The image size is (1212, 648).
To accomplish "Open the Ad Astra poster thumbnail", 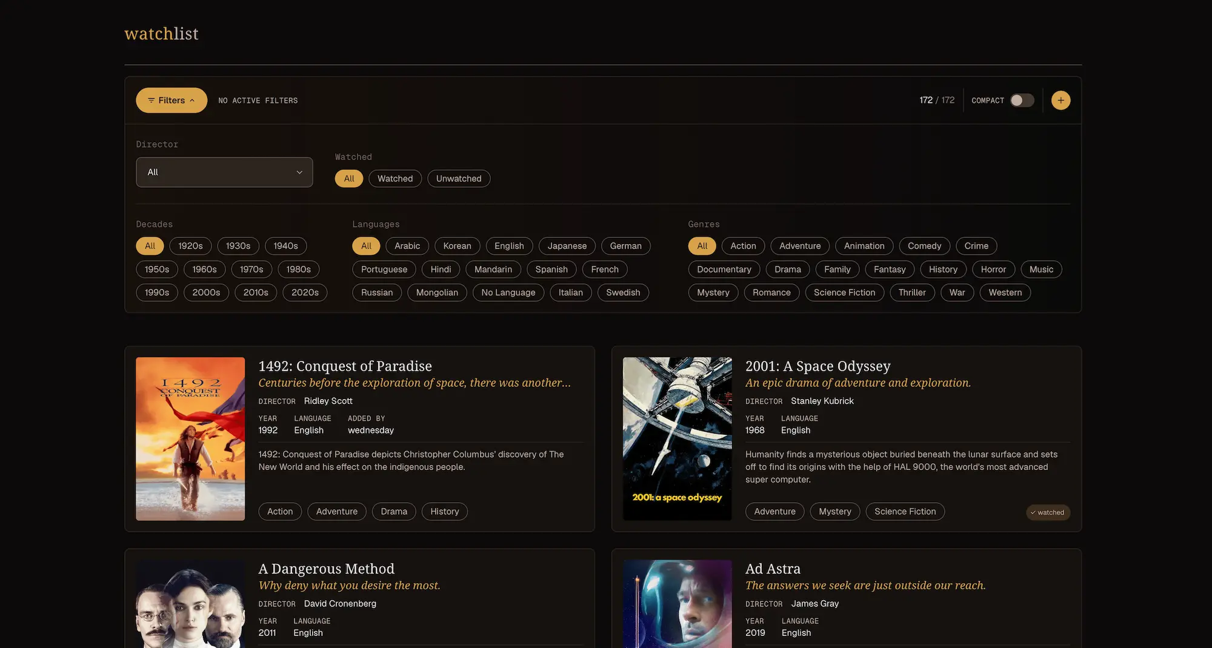I will 678,604.
